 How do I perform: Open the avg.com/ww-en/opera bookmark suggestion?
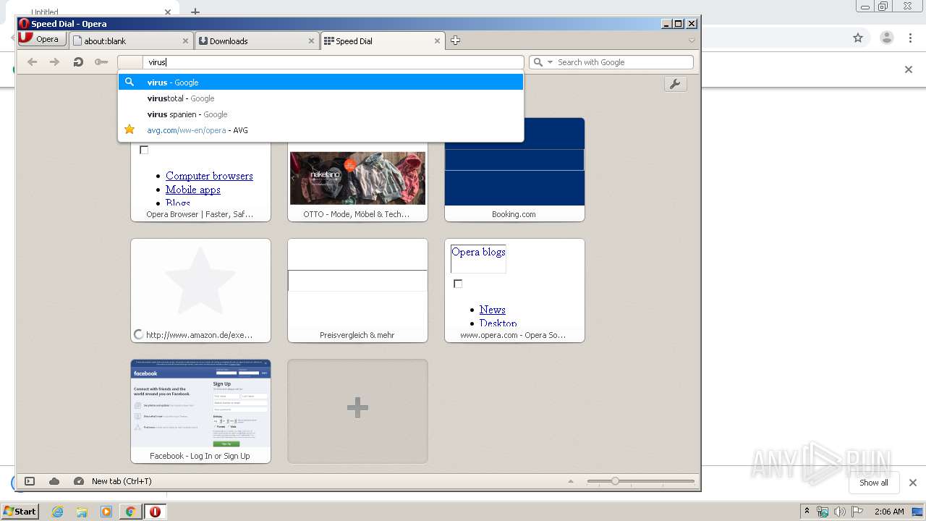pyautogui.click(x=320, y=130)
